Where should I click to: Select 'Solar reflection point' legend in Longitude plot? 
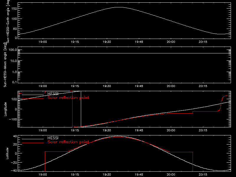(68, 98)
